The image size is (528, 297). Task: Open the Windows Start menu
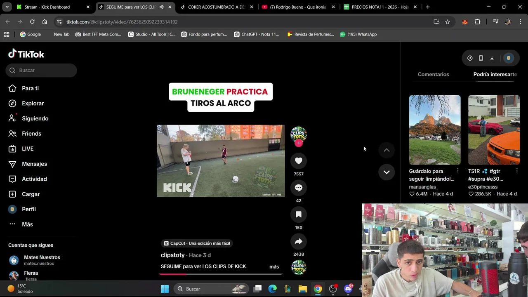click(x=165, y=289)
